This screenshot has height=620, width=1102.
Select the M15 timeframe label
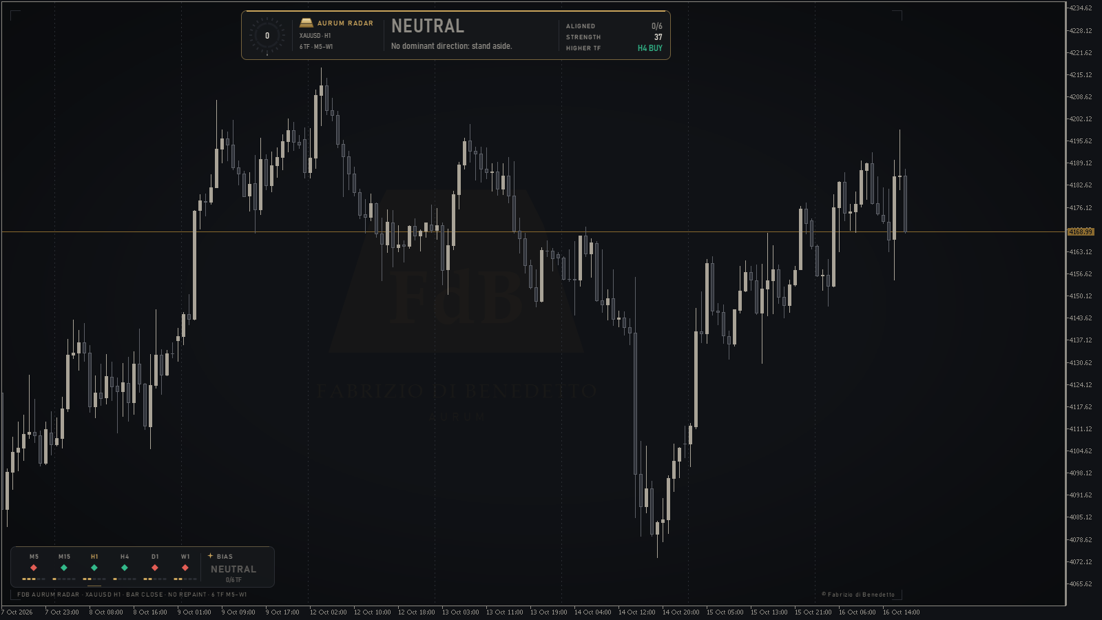pos(64,557)
